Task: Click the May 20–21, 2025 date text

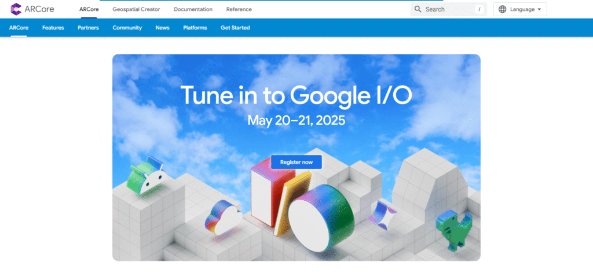Action: (296, 120)
